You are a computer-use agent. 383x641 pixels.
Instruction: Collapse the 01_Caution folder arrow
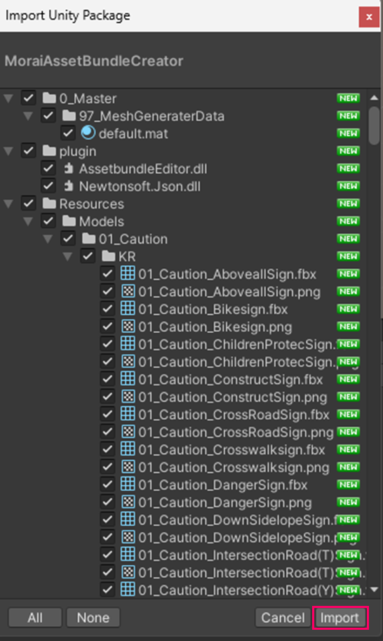pyautogui.click(x=48, y=239)
